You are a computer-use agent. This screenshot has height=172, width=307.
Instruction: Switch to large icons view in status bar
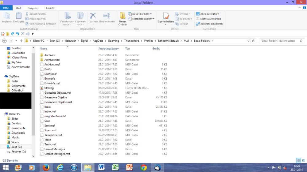303,160
